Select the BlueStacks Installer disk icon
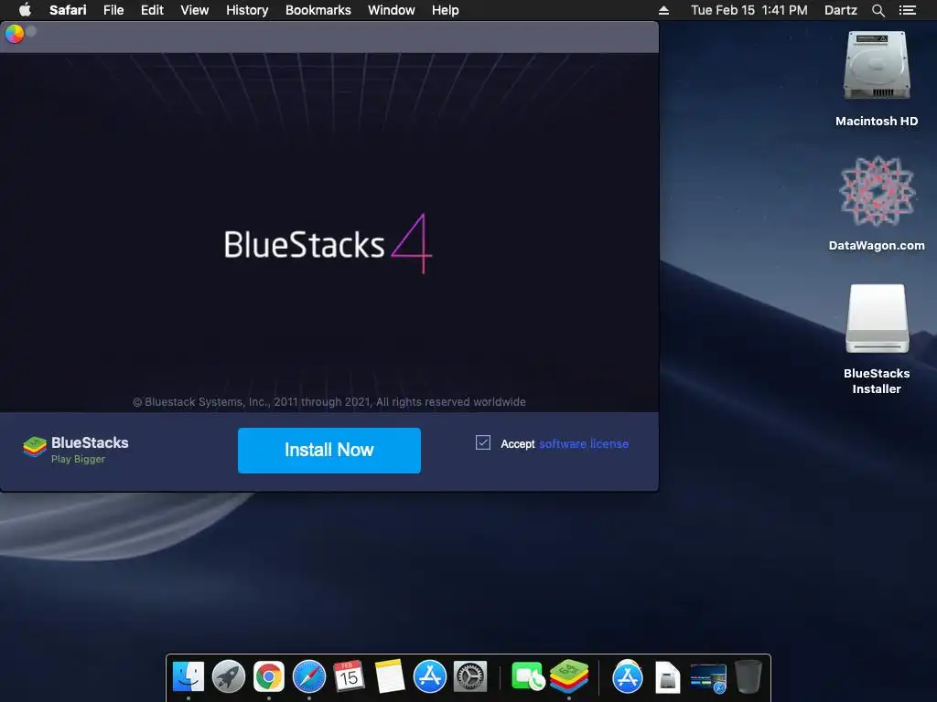 877,339
